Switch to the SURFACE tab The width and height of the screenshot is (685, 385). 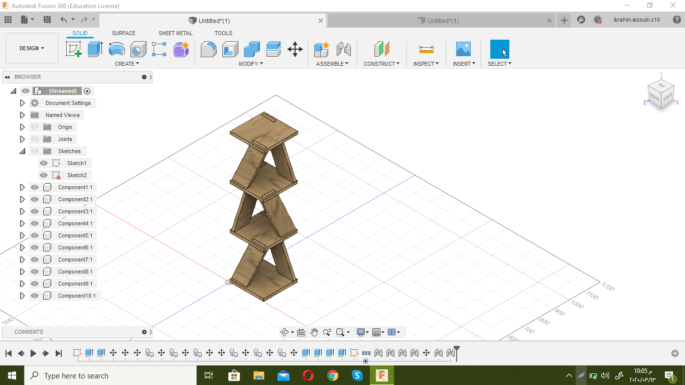pos(123,33)
